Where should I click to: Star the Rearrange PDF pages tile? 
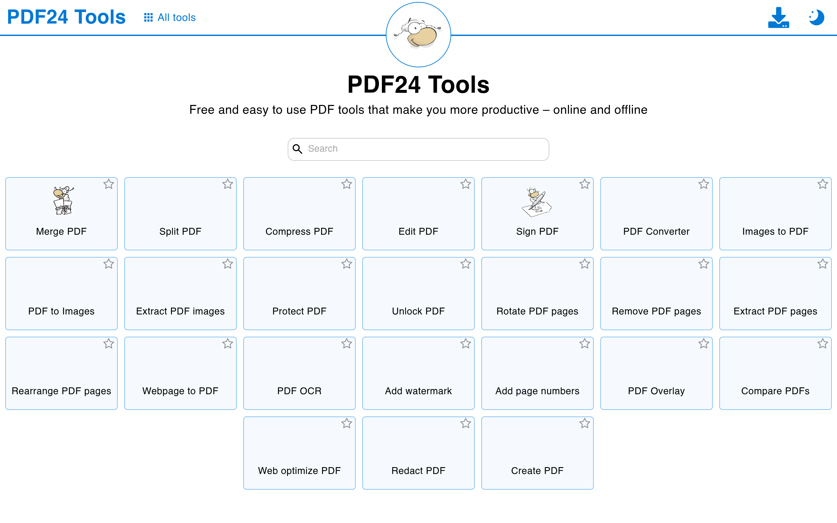109,344
